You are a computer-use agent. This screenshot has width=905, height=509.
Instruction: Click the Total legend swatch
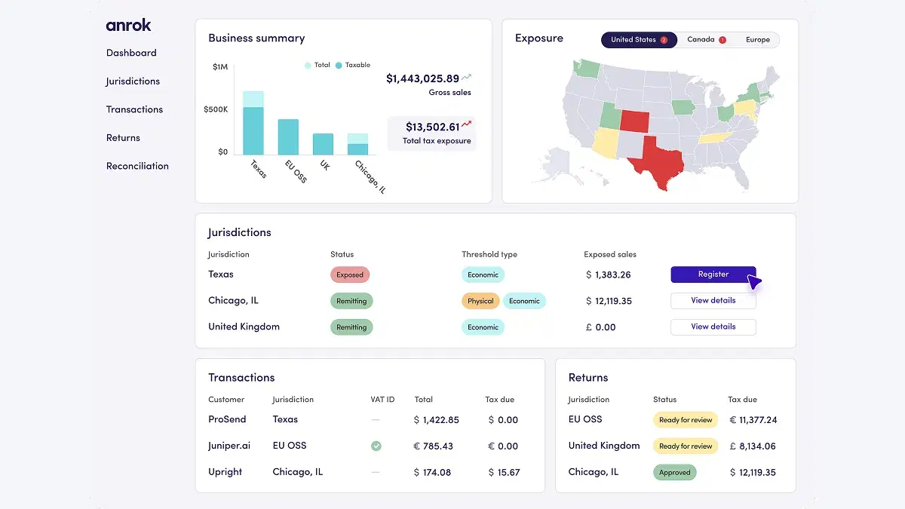308,66
